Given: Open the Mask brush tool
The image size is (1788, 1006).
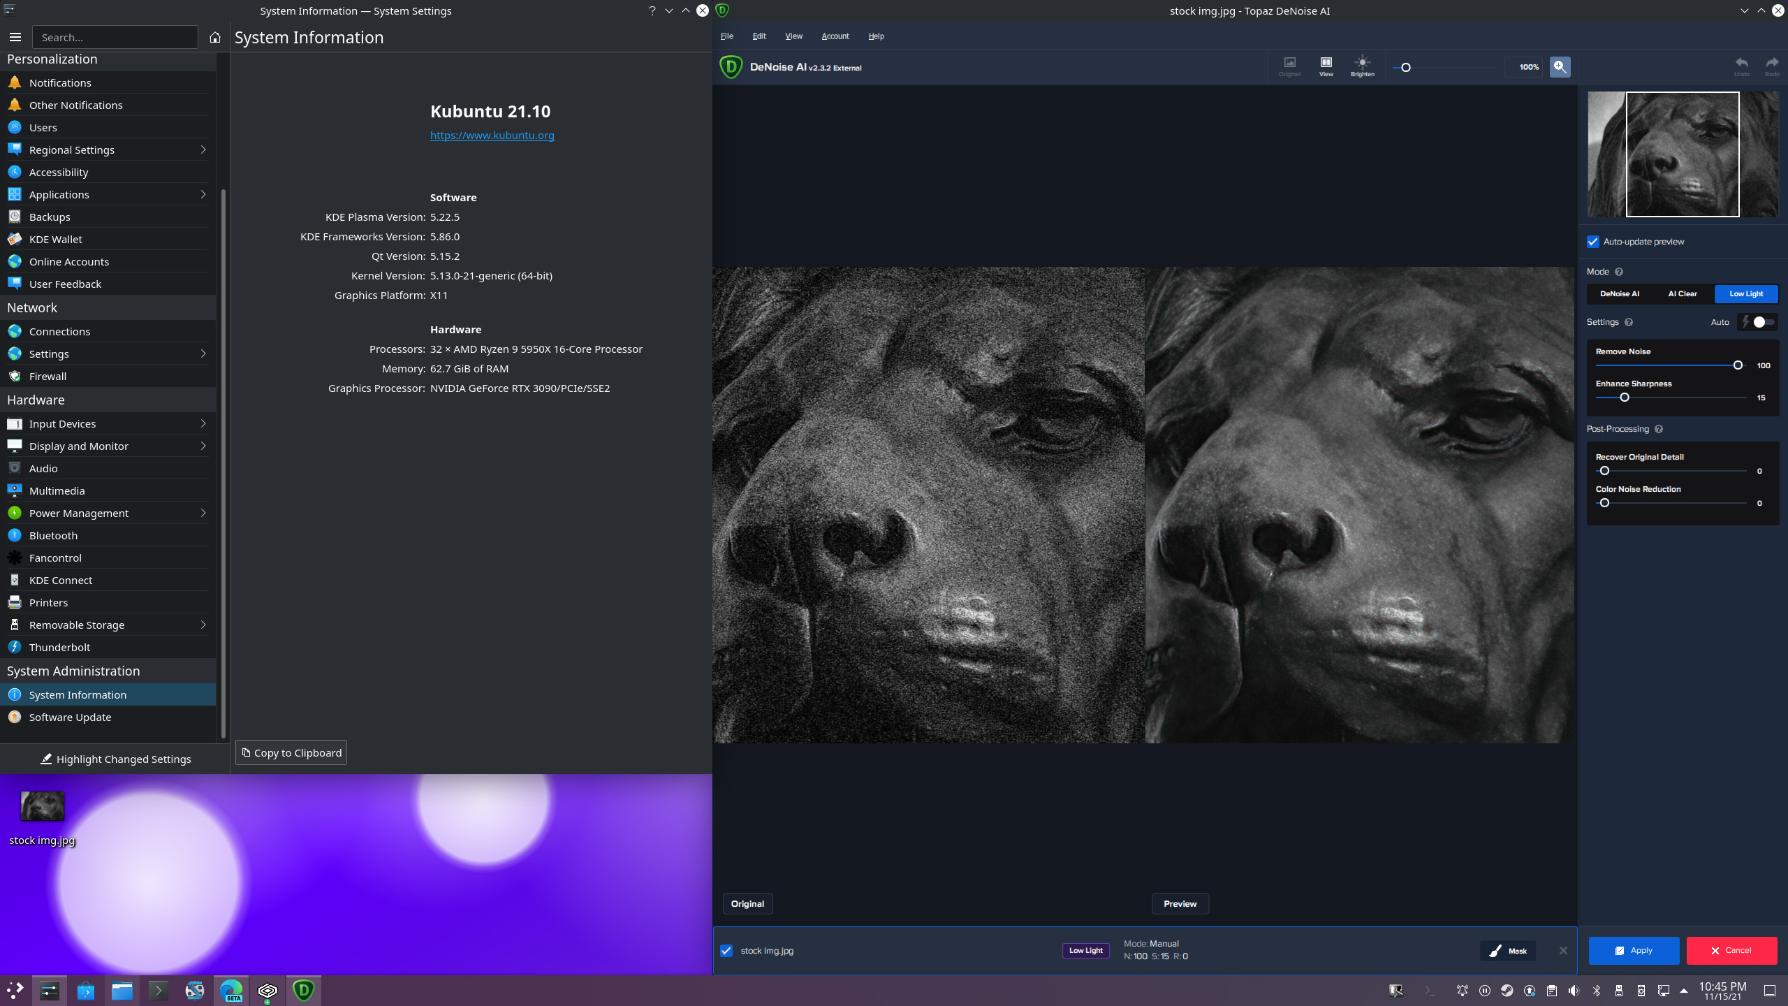Looking at the screenshot, I should [x=1507, y=950].
